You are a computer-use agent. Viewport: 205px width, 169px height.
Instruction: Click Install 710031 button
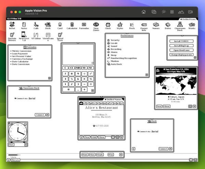(x=181, y=41)
